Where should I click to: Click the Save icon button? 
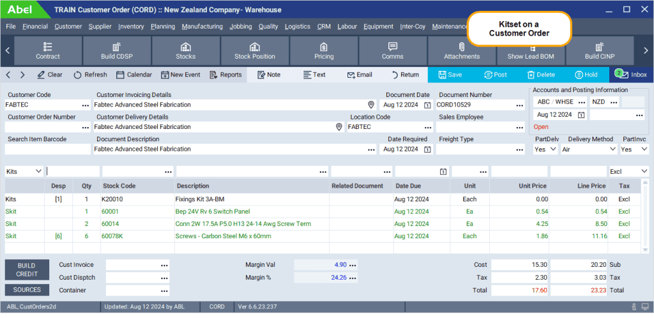pyautogui.click(x=450, y=75)
